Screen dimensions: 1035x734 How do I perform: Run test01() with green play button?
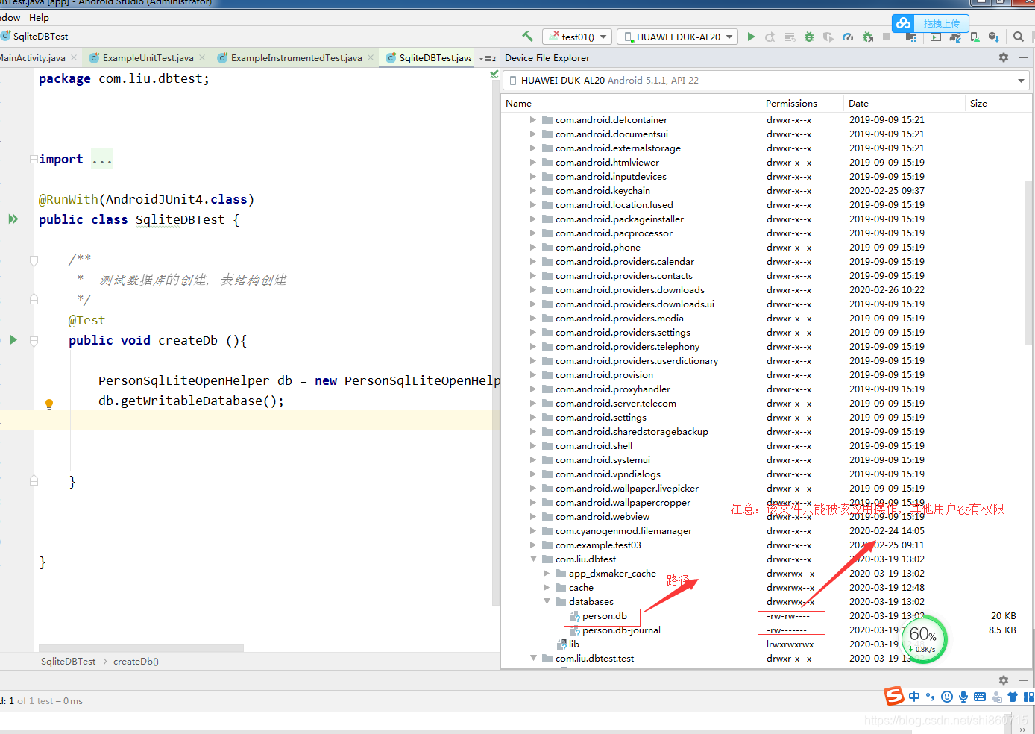coord(751,37)
